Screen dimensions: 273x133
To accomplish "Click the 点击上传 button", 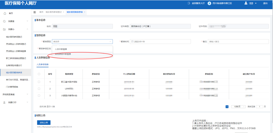I will 44,122.
